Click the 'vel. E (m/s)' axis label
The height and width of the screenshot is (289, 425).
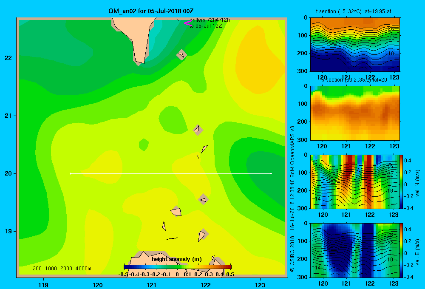click(417, 252)
